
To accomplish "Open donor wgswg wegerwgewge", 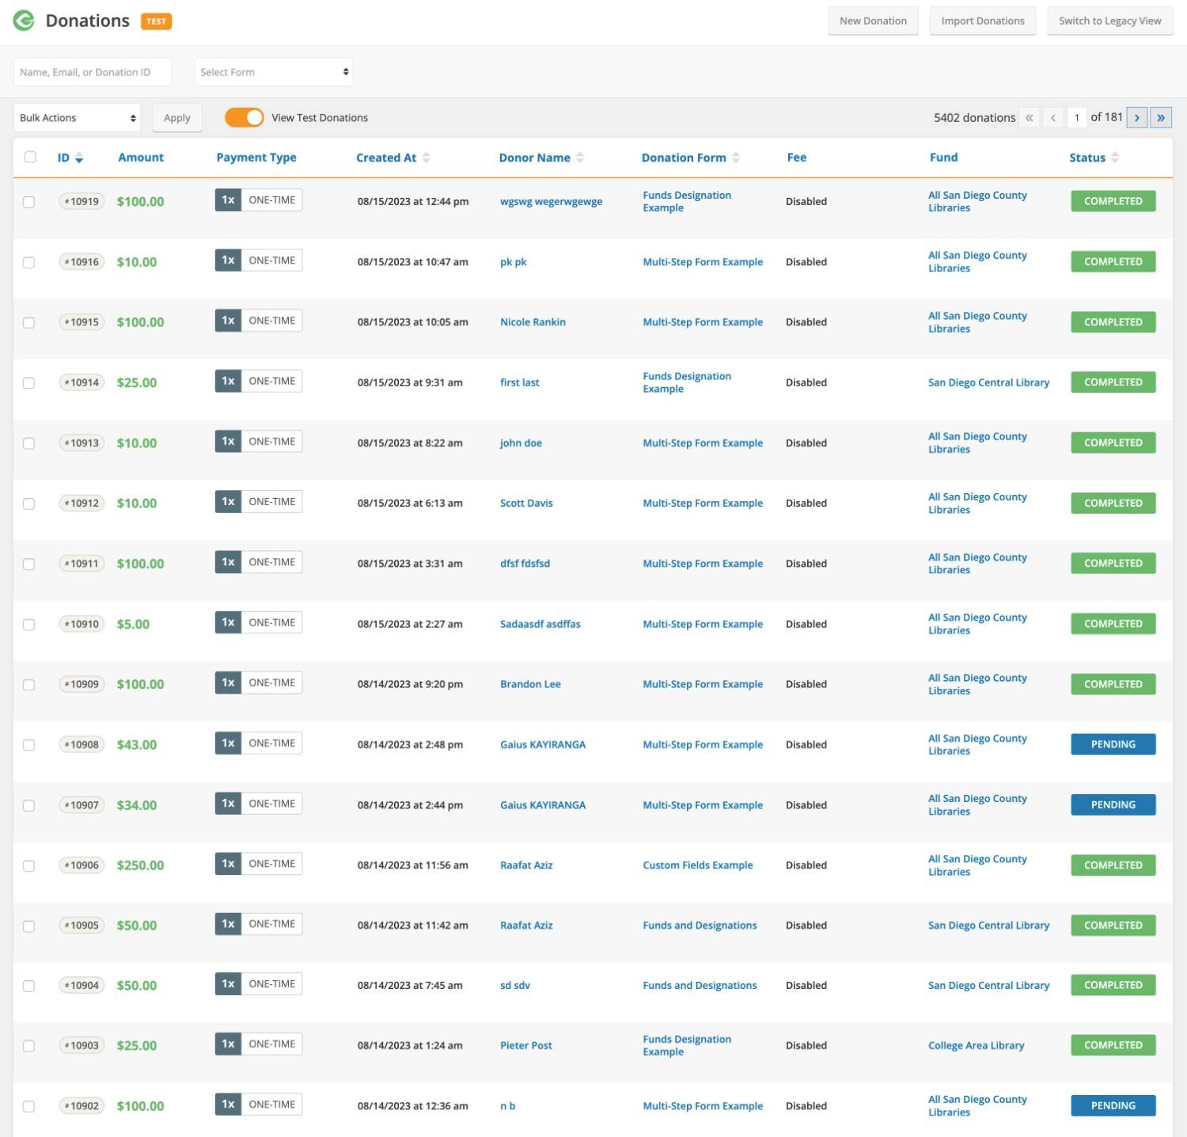I will tap(551, 201).
